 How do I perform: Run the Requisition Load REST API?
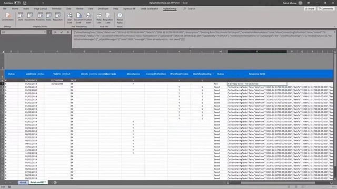coord(108,18)
